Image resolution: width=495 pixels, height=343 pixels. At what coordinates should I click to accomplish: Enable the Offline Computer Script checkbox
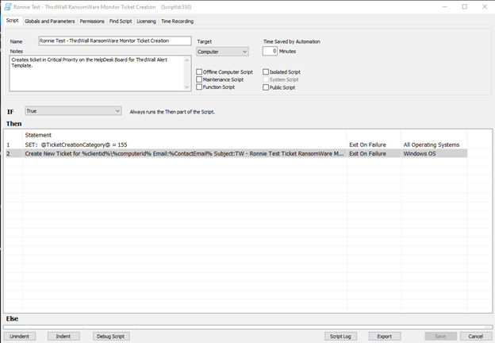click(x=199, y=72)
